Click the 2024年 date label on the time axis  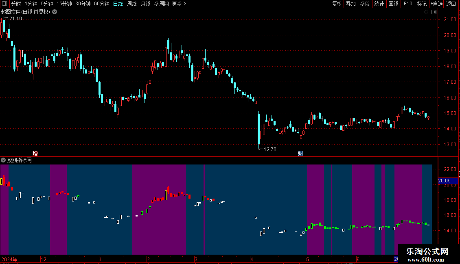[9, 259]
